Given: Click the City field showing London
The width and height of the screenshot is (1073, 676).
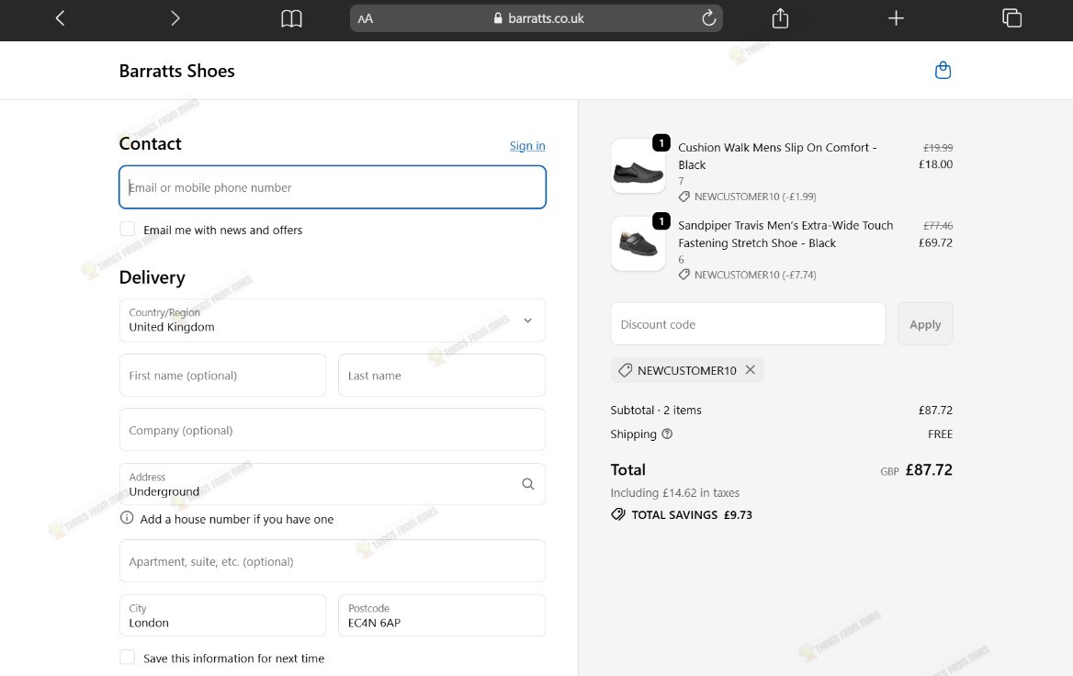Looking at the screenshot, I should [x=222, y=615].
